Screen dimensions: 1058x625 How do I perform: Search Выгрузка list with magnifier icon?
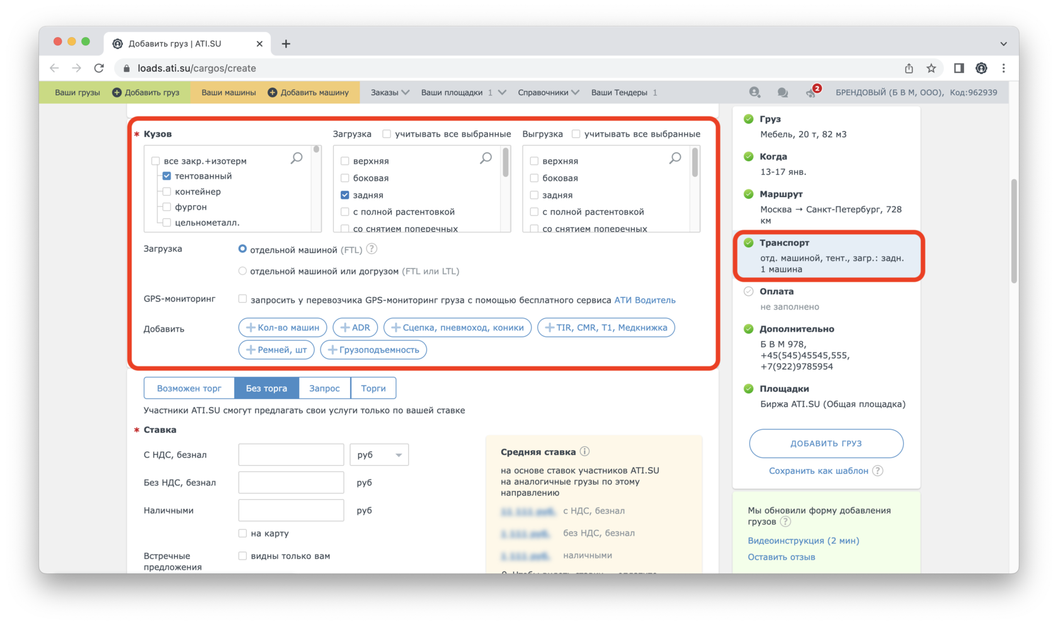coord(675,158)
